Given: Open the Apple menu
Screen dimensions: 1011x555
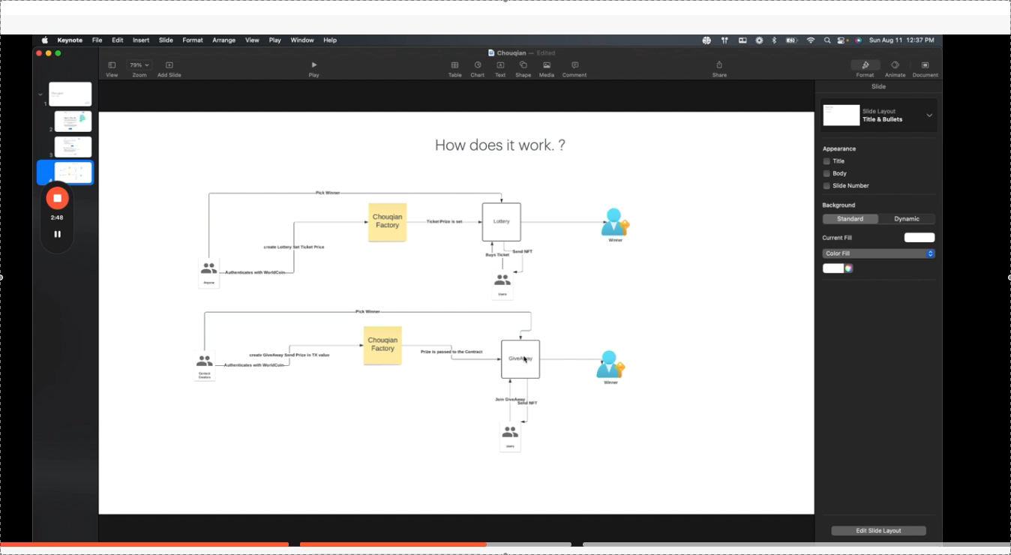Looking at the screenshot, I should (44, 40).
